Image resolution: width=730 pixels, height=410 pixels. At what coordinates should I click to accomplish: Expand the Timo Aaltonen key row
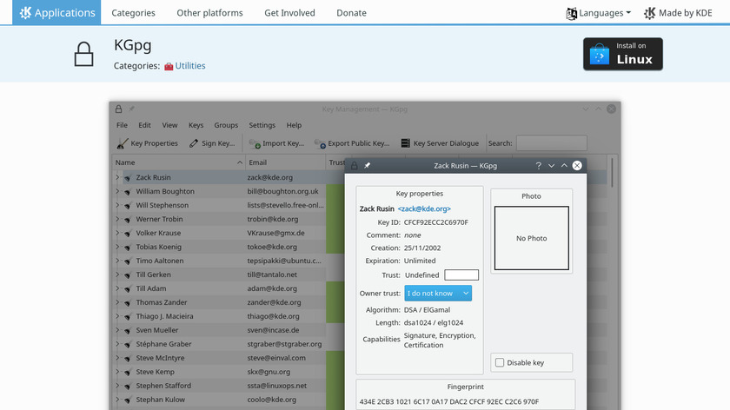click(x=118, y=261)
